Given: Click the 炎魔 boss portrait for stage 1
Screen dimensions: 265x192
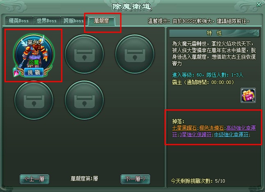Looking at the screenshot, I should [x=34, y=53].
